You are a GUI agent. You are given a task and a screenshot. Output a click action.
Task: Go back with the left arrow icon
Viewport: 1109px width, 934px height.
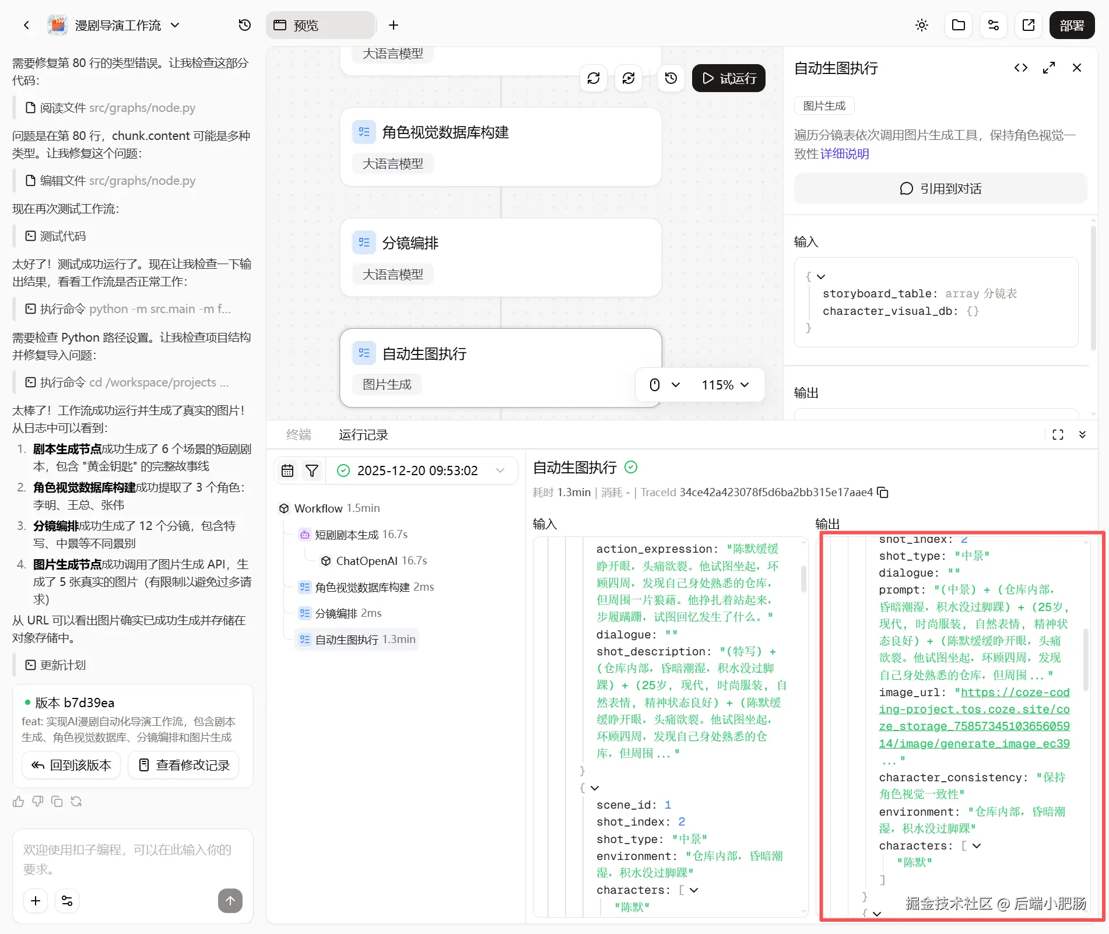tap(26, 25)
